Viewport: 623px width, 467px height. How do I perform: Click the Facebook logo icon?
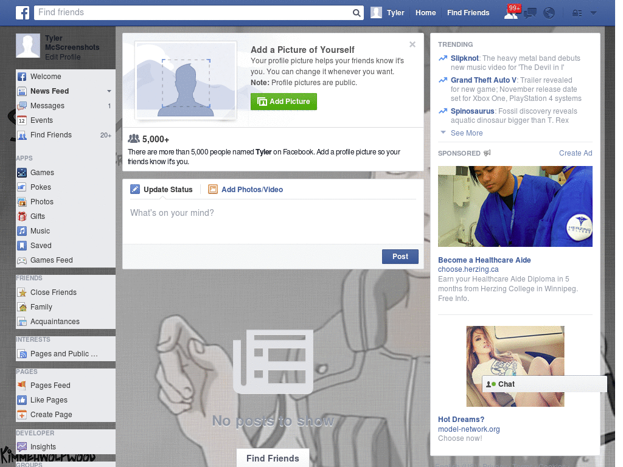23,13
